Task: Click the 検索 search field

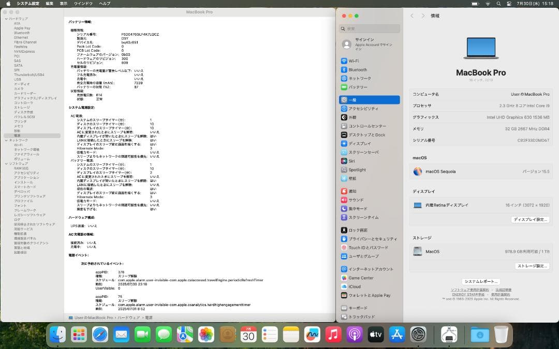Action: pos(369,28)
